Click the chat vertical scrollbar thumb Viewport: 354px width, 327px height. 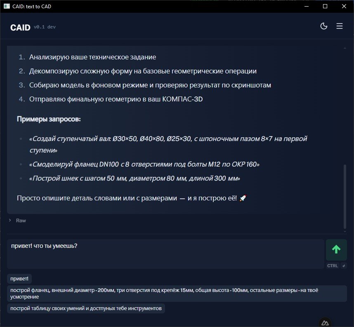345,197
